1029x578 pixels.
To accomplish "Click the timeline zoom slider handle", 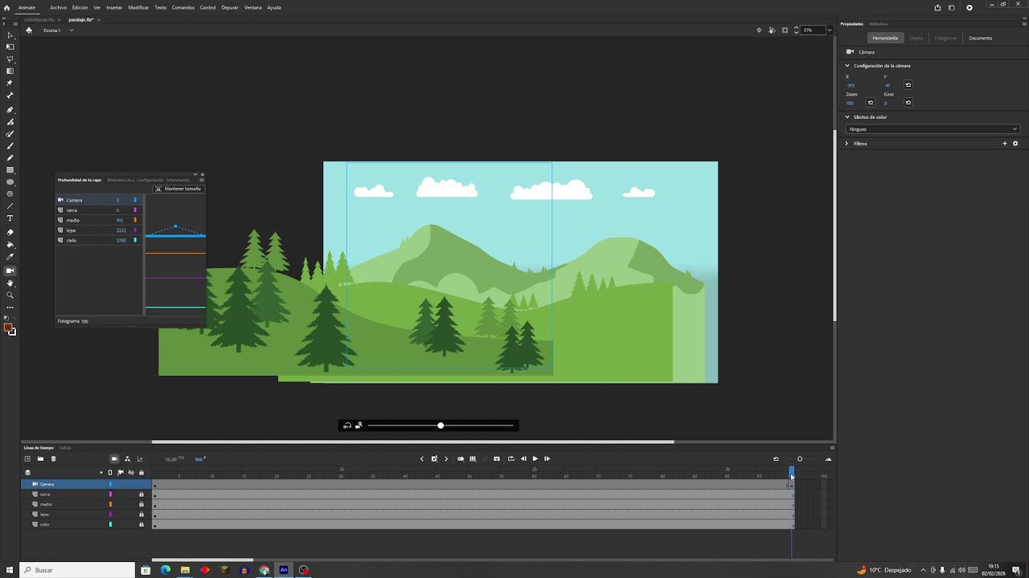I will coord(800,459).
